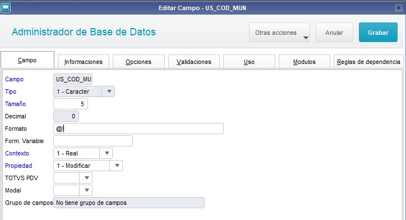Expand the Tipo dropdown arrow
406x220 pixels.
point(109,91)
